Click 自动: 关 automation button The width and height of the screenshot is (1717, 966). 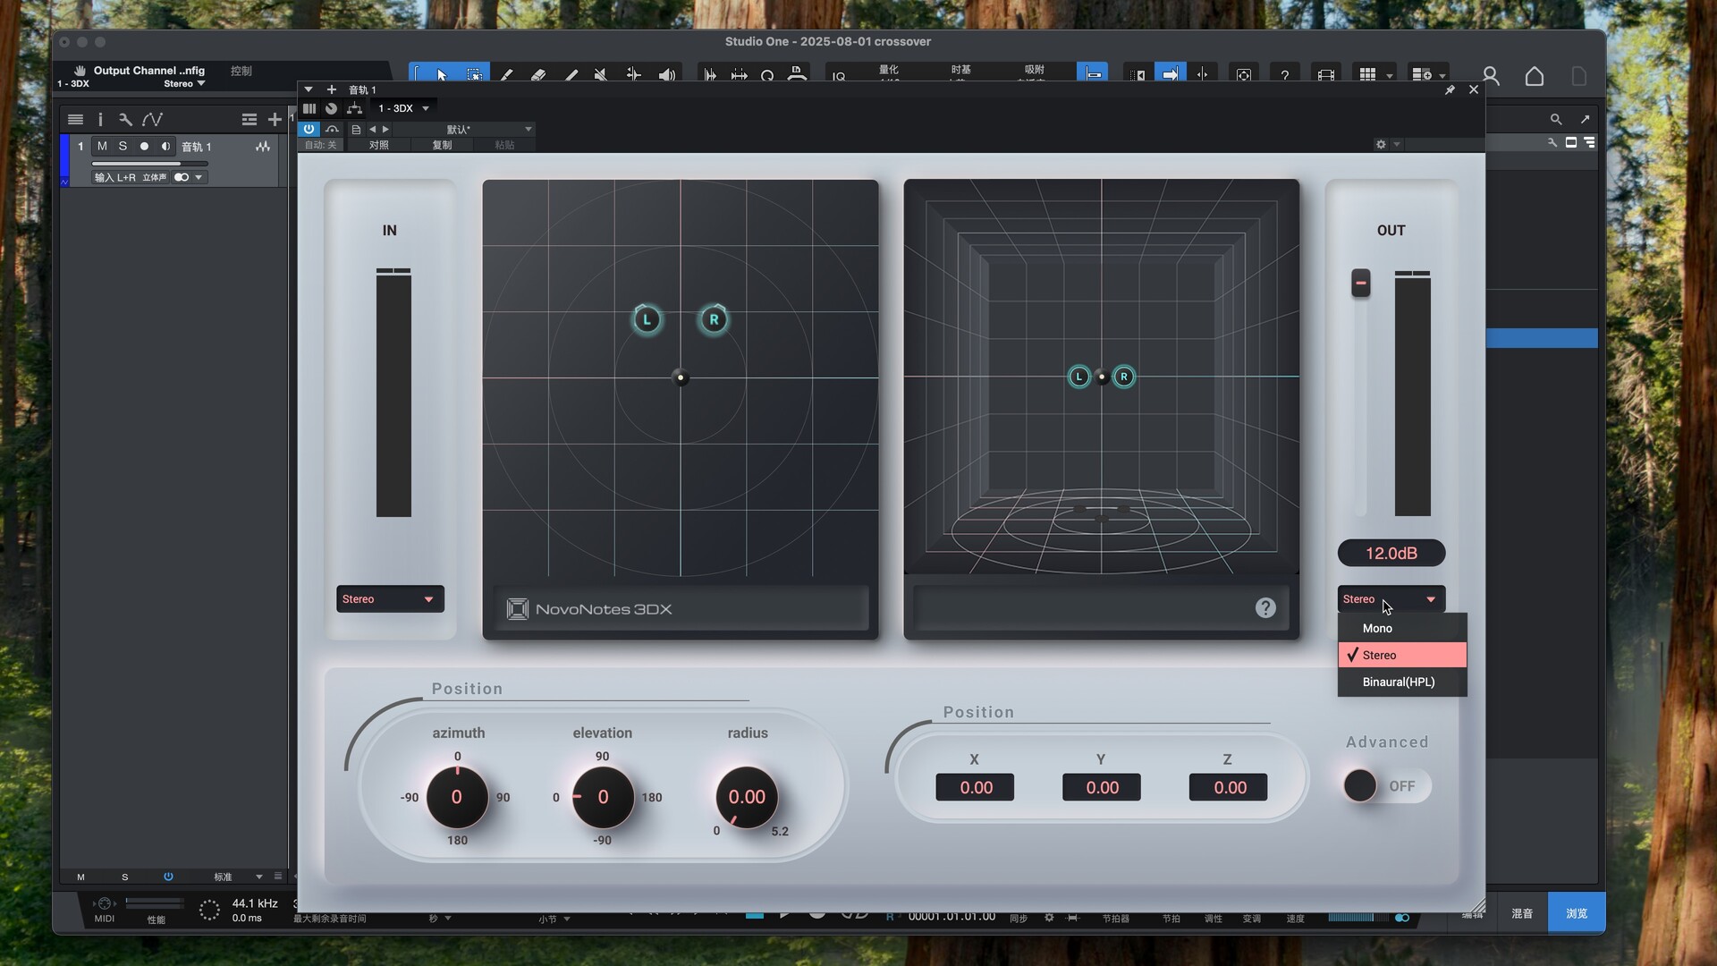pyautogui.click(x=321, y=145)
